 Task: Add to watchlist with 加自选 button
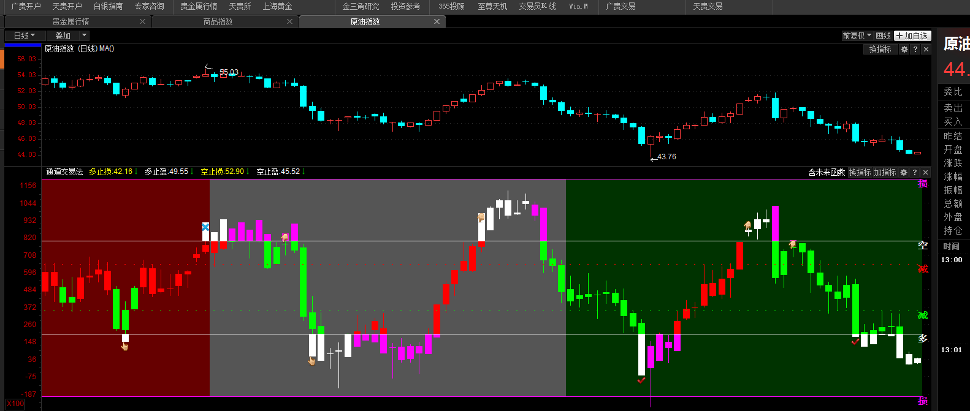(912, 36)
